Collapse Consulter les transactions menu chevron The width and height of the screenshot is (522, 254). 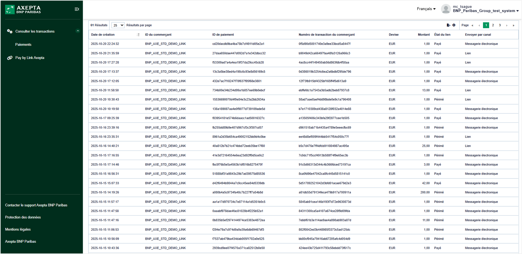pos(78,31)
